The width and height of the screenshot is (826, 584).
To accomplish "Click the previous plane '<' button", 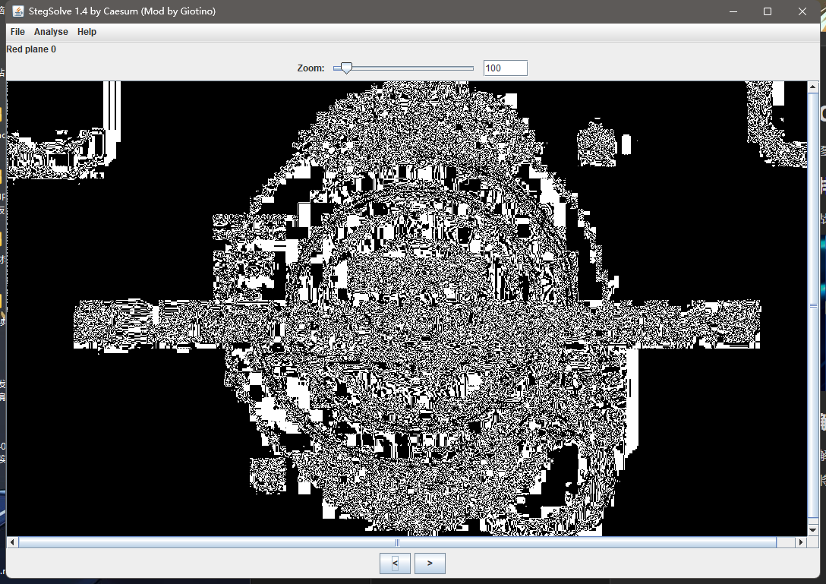I will pyautogui.click(x=395, y=563).
